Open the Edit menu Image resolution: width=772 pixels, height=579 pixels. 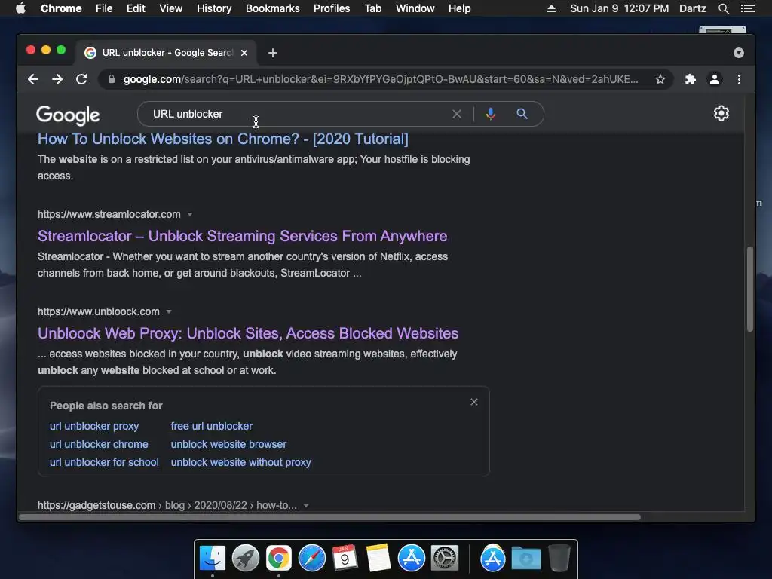(136, 8)
